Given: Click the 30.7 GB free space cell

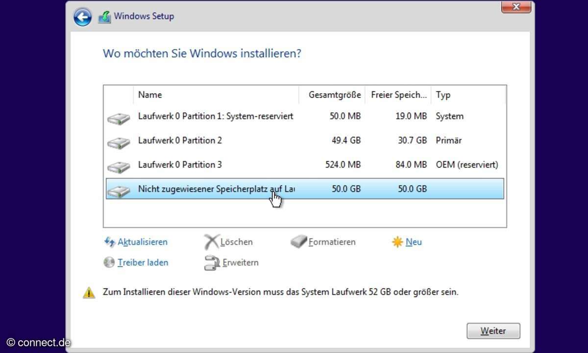Looking at the screenshot, I should click(413, 140).
